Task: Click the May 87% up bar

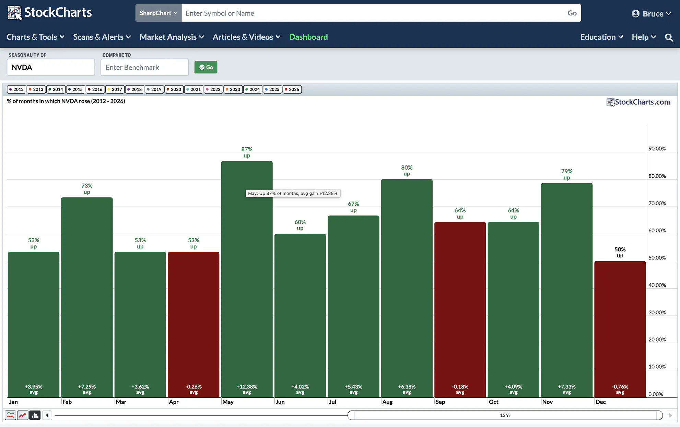Action: [247, 279]
